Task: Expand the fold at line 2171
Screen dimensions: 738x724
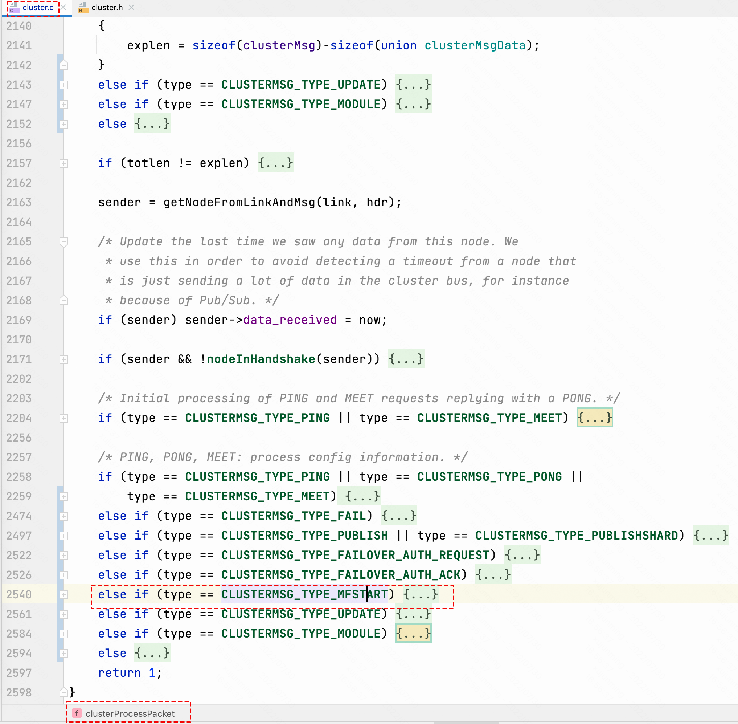Action: pos(64,359)
